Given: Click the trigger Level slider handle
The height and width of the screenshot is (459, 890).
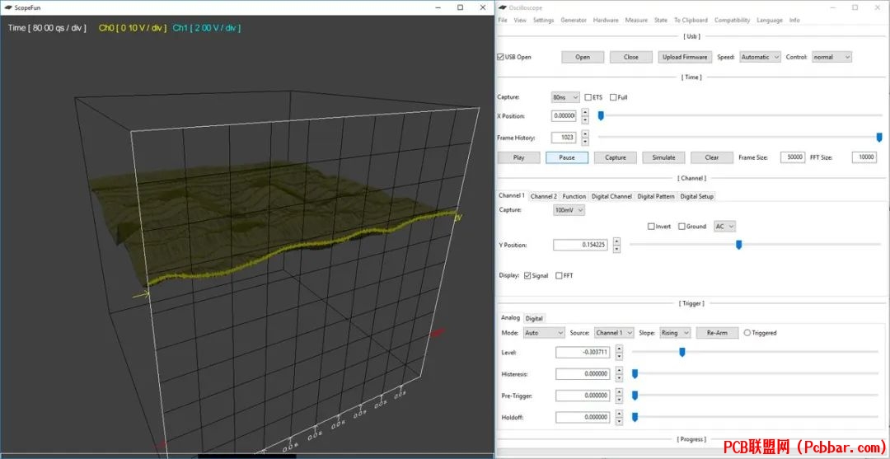Looking at the screenshot, I should tap(682, 352).
